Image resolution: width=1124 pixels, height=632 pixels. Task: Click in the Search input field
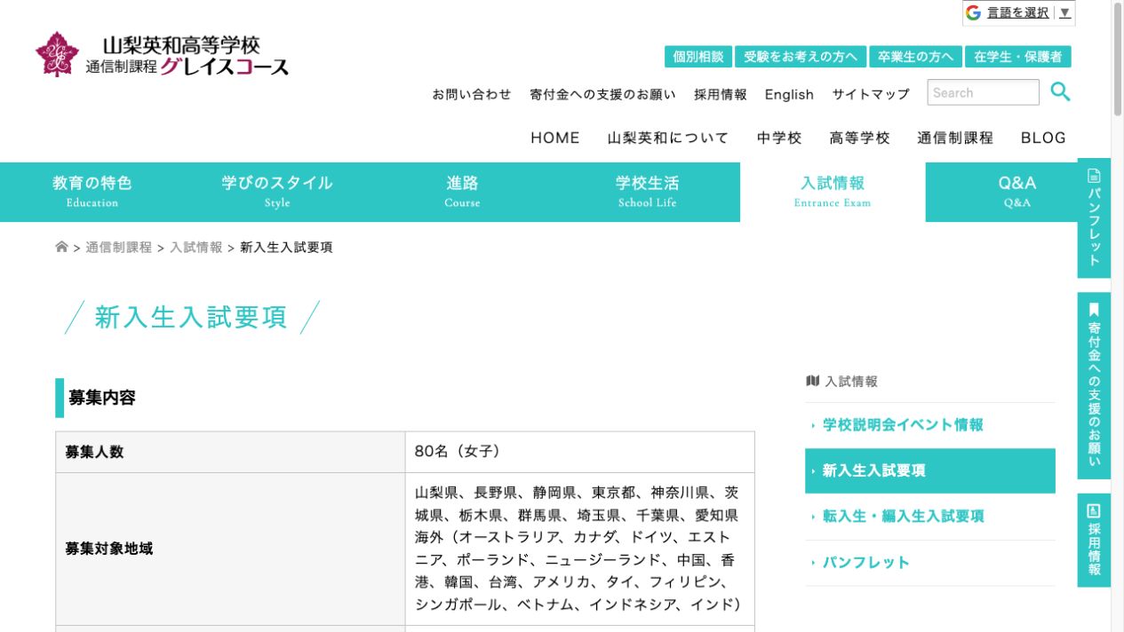pos(983,92)
